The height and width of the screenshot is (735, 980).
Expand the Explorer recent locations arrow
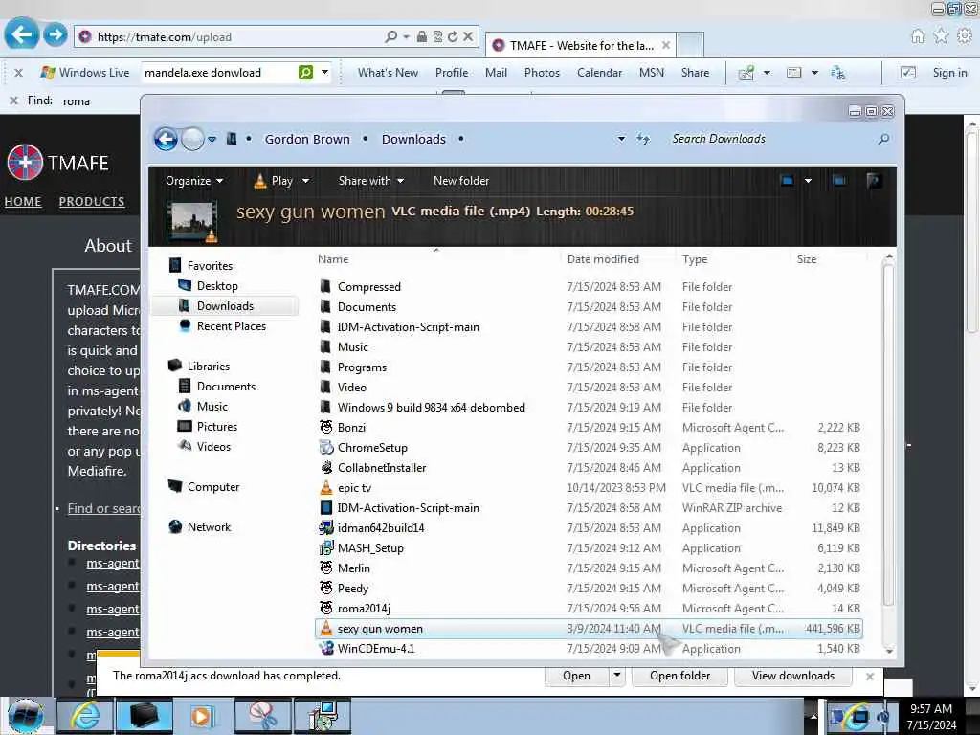212,140
